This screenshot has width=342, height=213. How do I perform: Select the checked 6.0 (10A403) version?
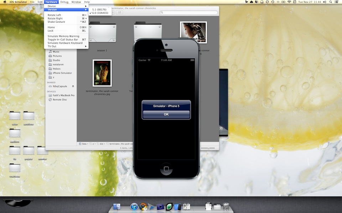pyautogui.click(x=100, y=13)
